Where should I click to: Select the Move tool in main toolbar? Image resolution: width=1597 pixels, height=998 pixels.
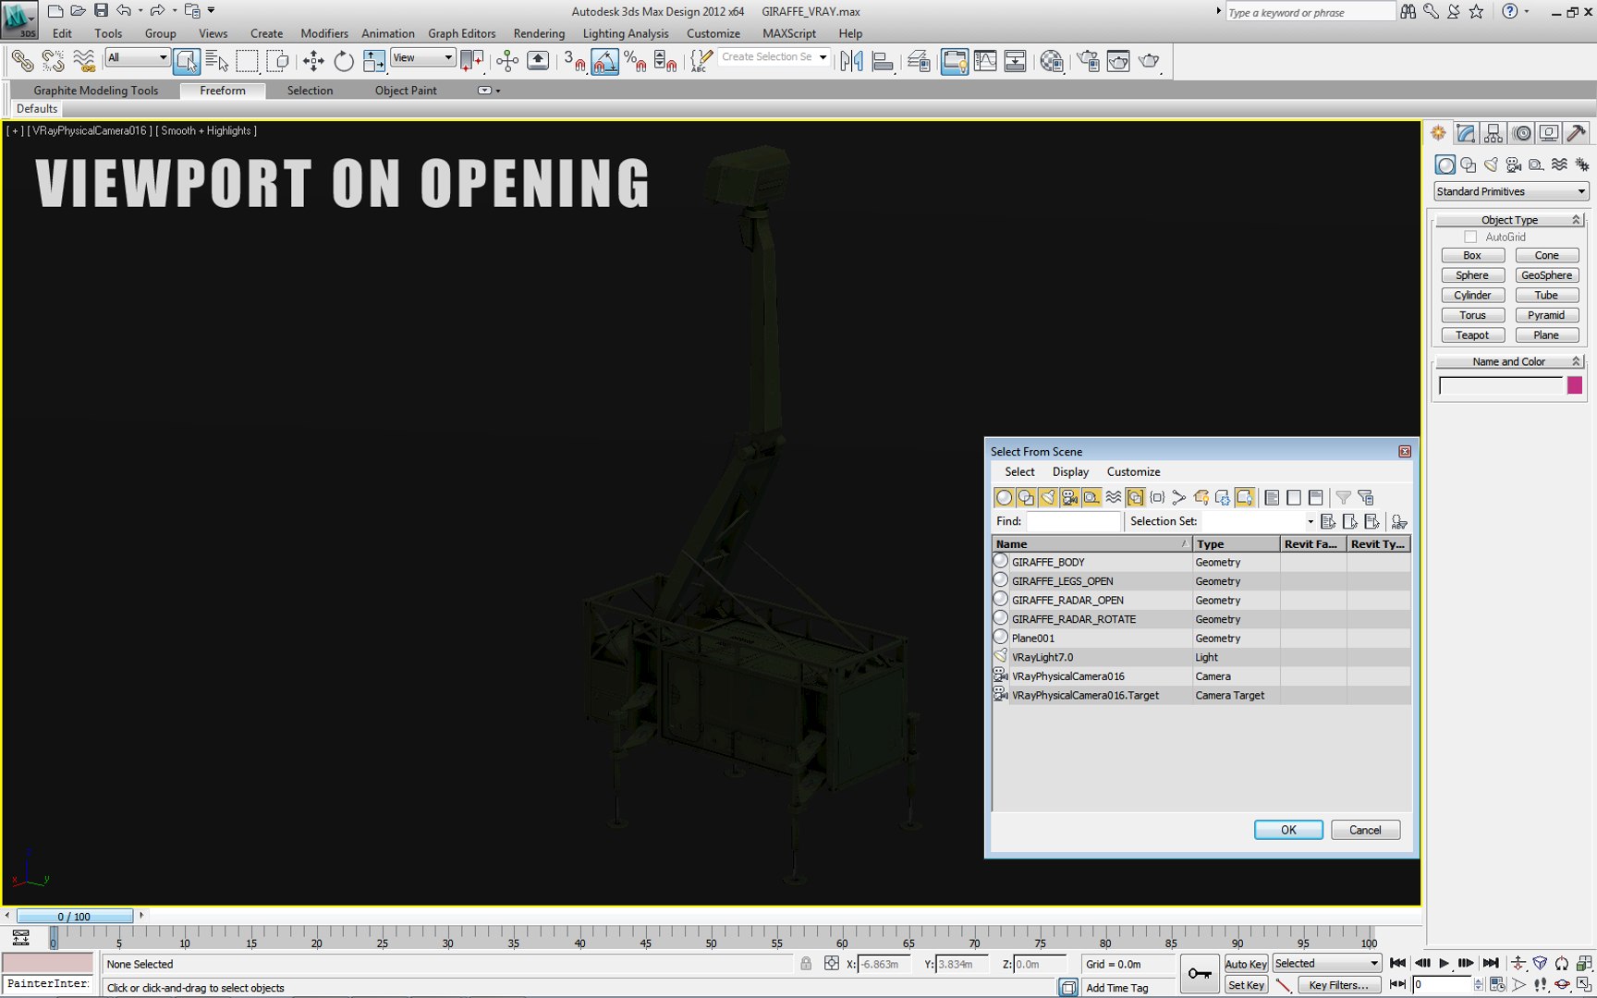point(313,61)
